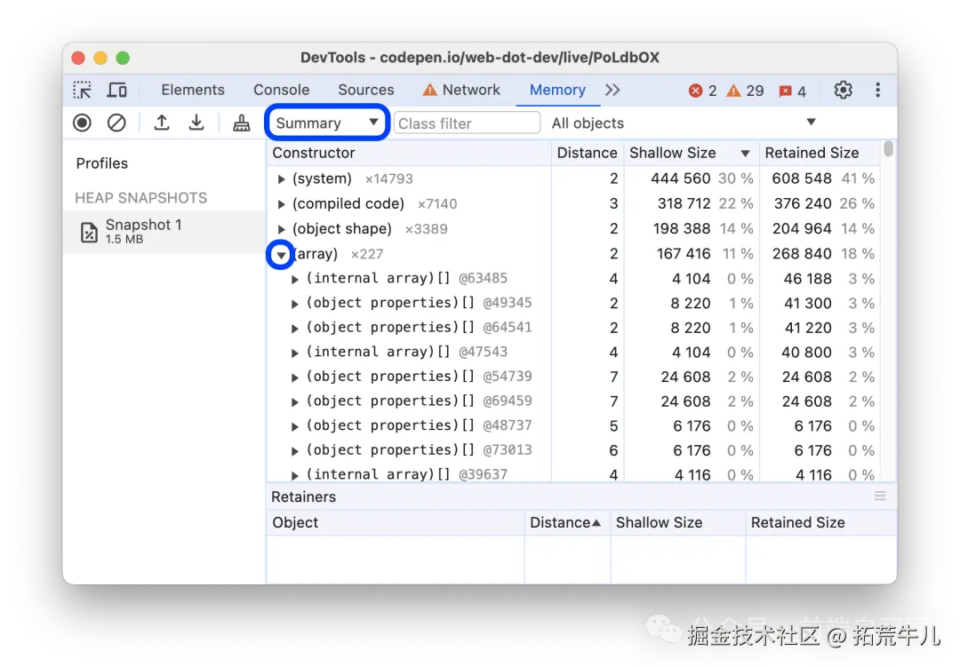The width and height of the screenshot is (960, 667).
Task: Expand (internal array)[] @47543
Action: (294, 353)
